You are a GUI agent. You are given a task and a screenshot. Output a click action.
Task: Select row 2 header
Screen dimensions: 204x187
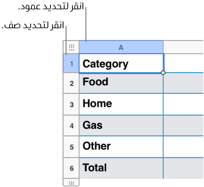[x=71, y=83]
